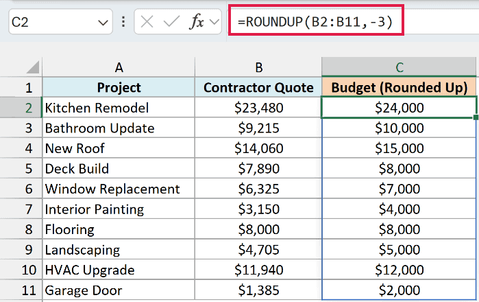This screenshot has height=302, width=479.
Task: Select the Flooring cell
Action: coord(119,229)
